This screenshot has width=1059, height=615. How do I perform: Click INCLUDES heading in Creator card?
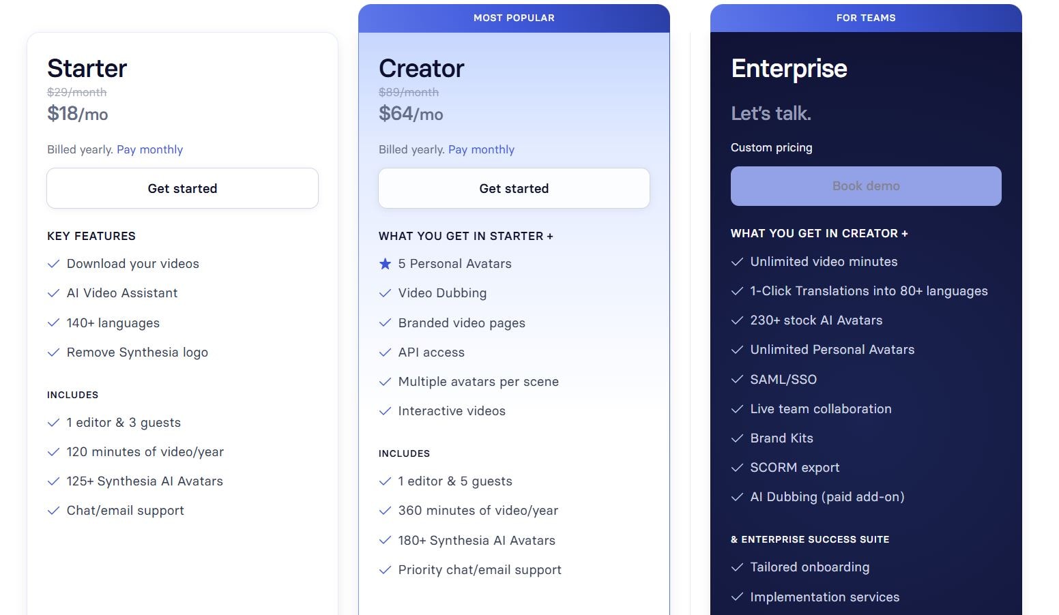[404, 453]
